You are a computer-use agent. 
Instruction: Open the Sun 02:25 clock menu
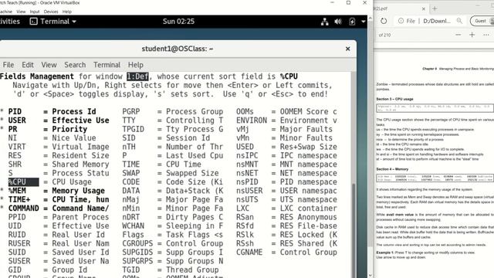(178, 22)
